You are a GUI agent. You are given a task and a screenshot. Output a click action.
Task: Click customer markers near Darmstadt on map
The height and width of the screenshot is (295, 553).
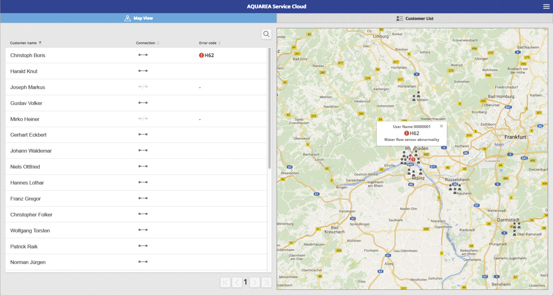(x=516, y=228)
